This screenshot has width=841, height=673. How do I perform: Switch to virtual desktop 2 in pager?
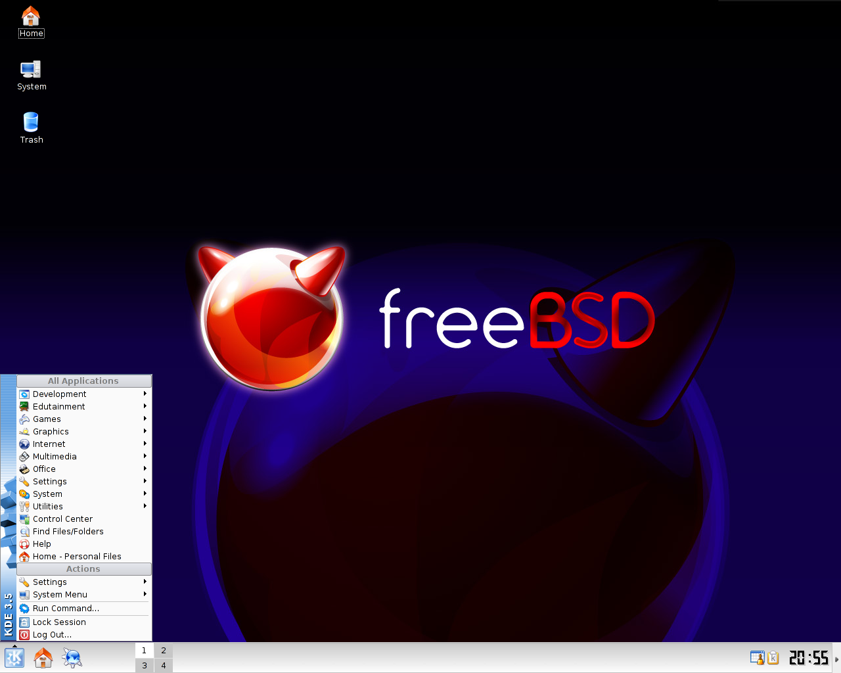(164, 650)
